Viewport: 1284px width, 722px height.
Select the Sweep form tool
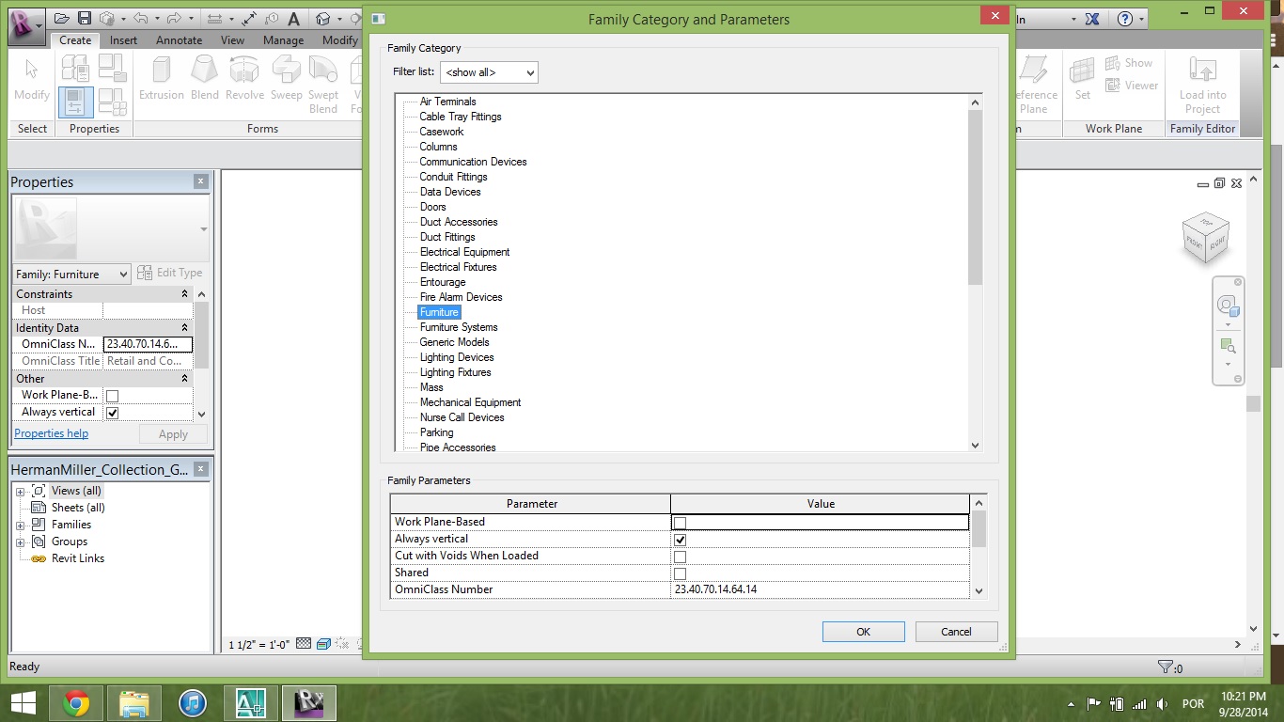[287, 78]
